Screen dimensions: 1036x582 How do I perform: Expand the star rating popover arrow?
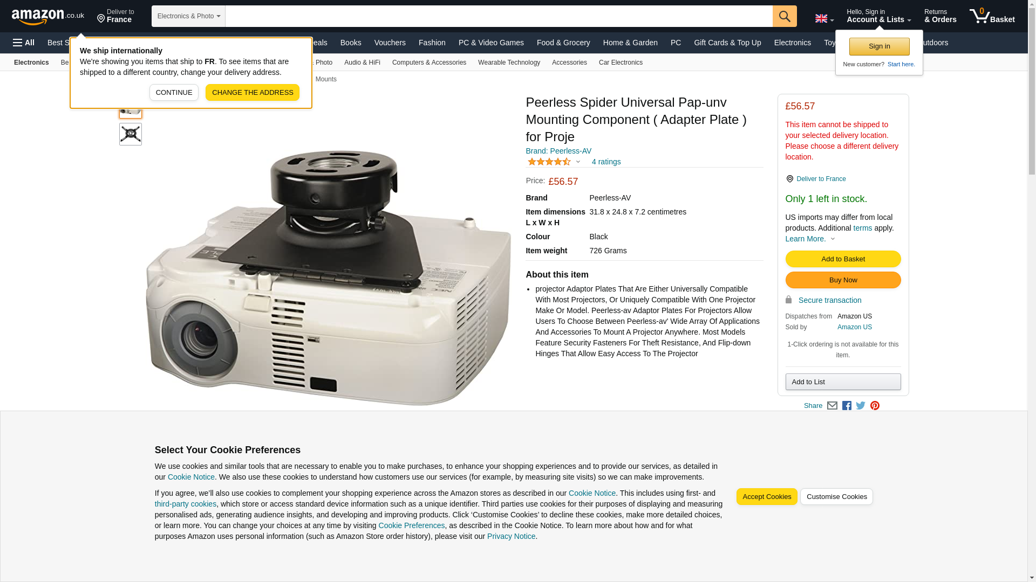coord(578,162)
